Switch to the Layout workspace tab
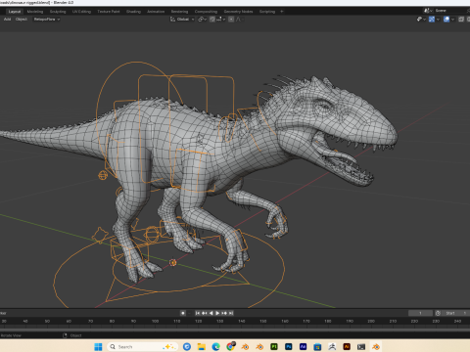Screen dimensions: 470x352 (15, 12)
